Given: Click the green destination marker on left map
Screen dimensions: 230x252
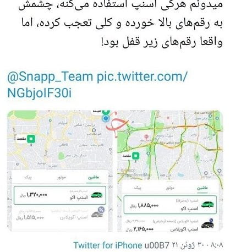Looking at the screenshot, I should pyautogui.click(x=31, y=139).
